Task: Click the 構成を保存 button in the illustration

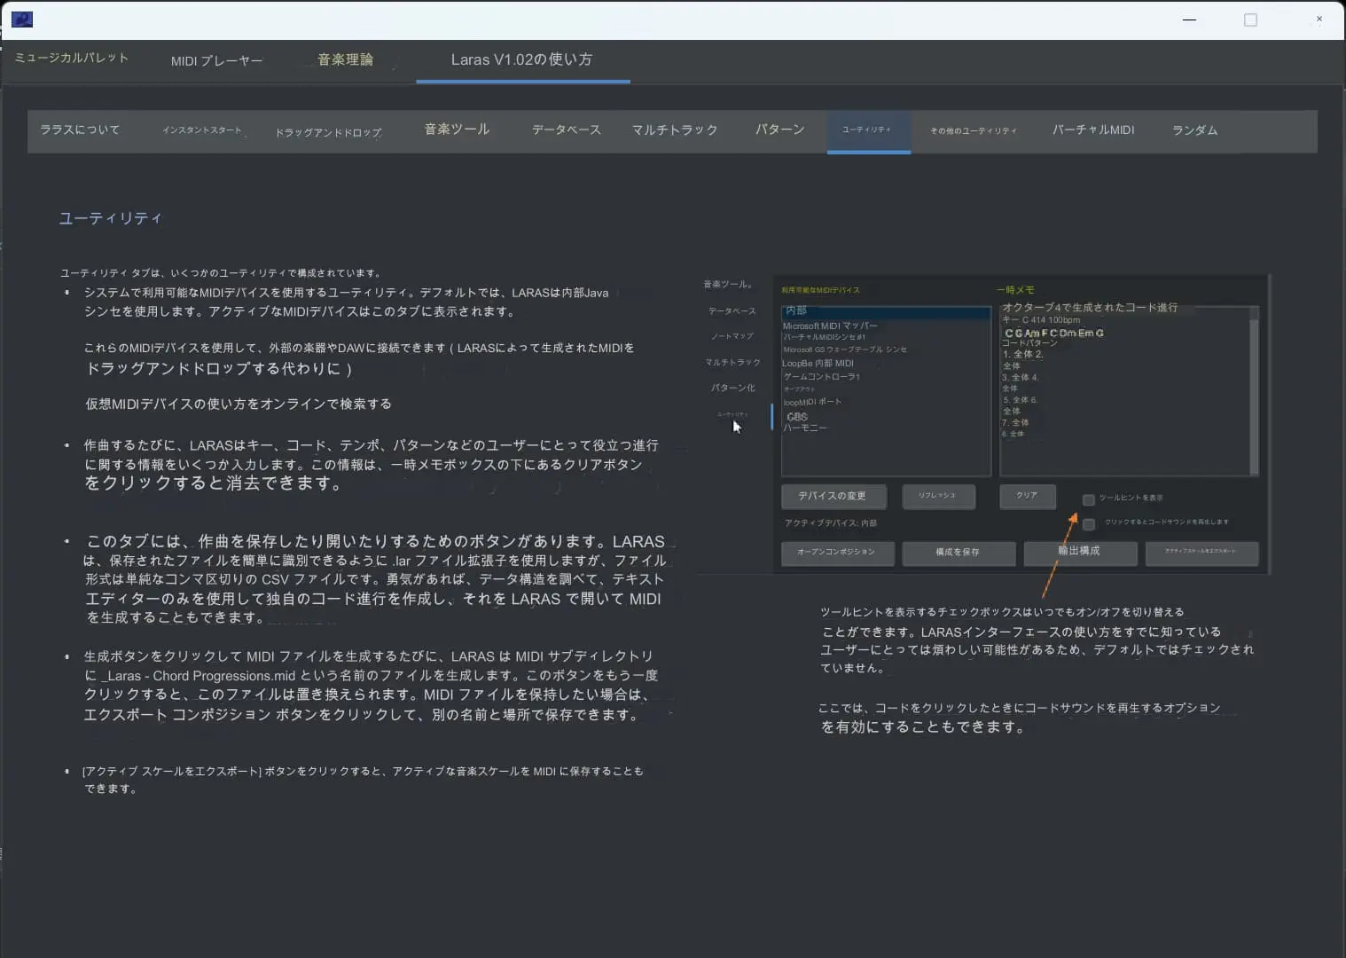Action: tap(959, 553)
